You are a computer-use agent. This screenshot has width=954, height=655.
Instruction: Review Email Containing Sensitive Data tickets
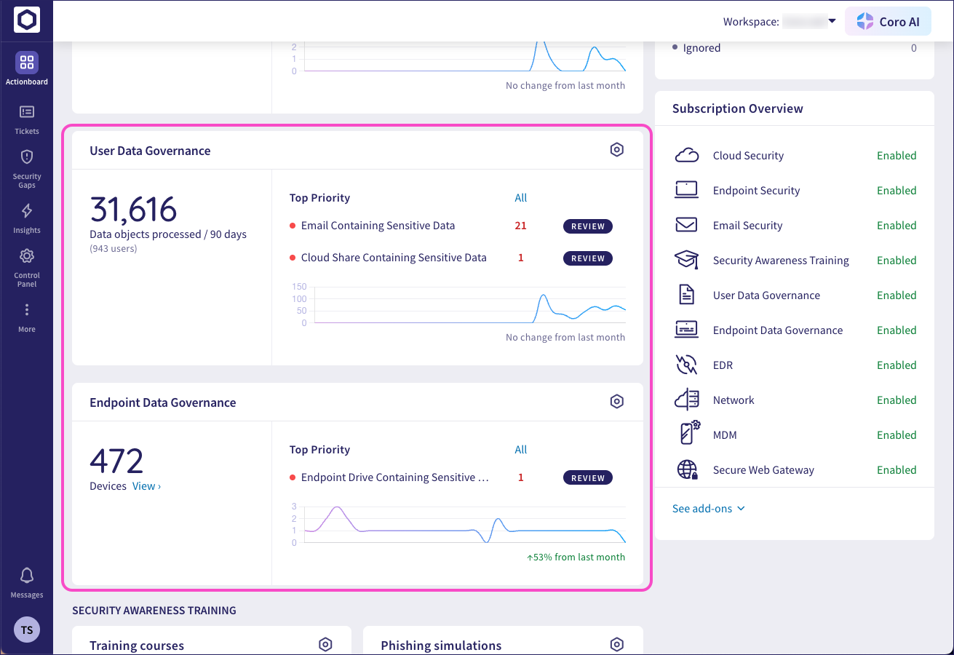pyautogui.click(x=587, y=226)
